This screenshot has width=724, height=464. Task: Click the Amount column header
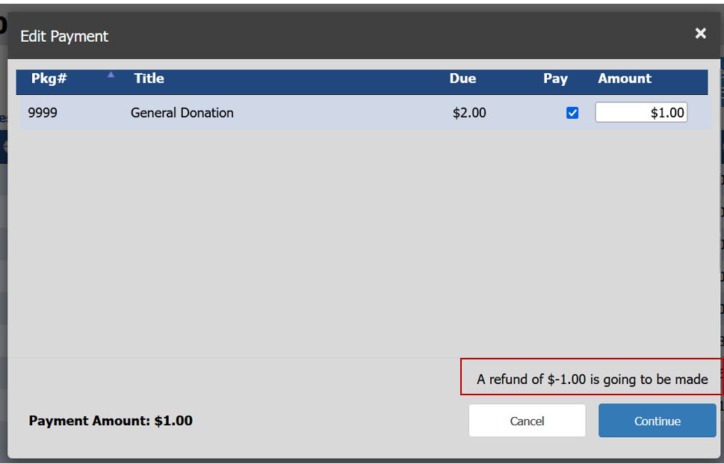click(625, 78)
